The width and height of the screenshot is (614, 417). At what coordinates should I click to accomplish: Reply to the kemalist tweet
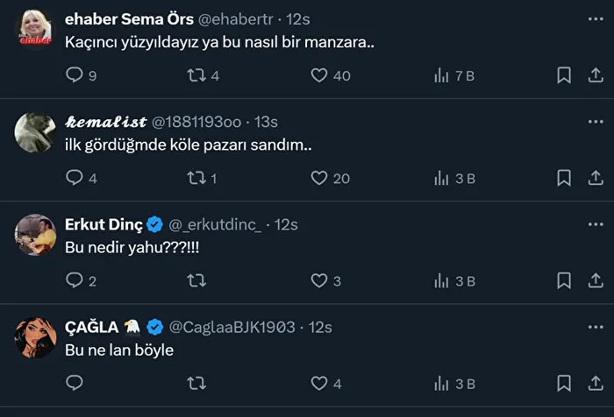(x=75, y=178)
